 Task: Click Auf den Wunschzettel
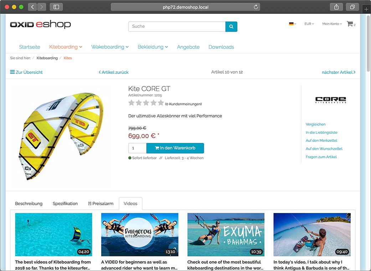point(324,149)
